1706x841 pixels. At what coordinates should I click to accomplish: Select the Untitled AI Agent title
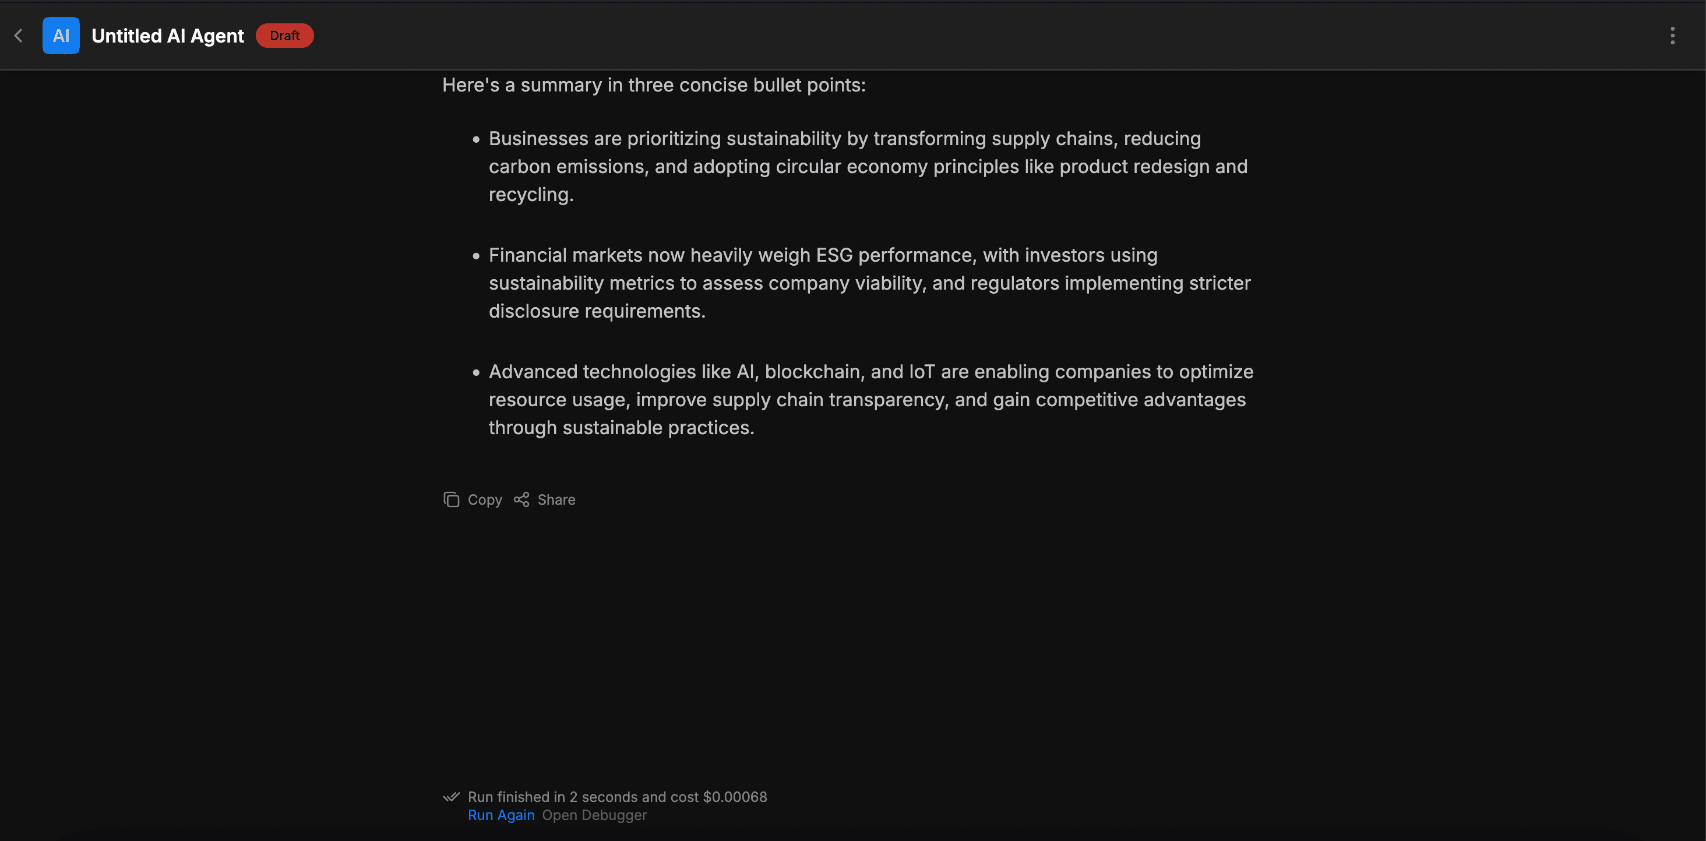[x=168, y=36]
